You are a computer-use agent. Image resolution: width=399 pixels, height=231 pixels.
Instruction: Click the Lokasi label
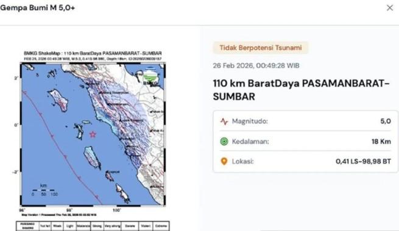point(243,162)
